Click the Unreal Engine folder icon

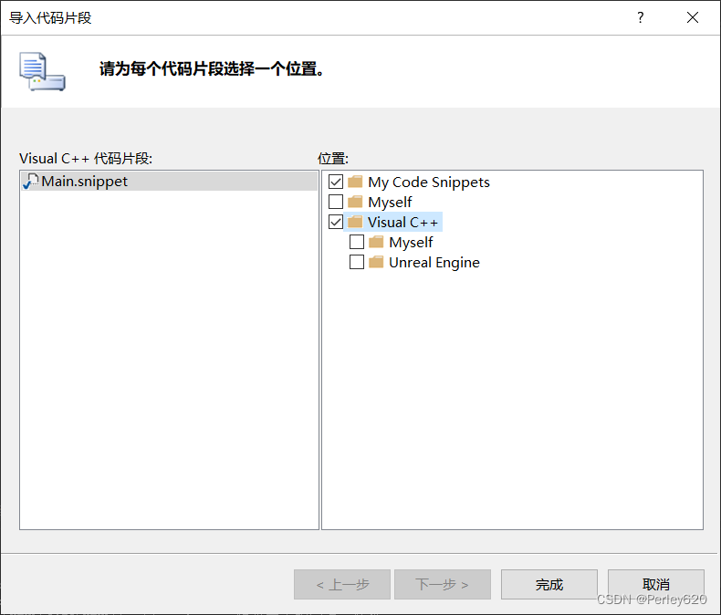coord(376,262)
